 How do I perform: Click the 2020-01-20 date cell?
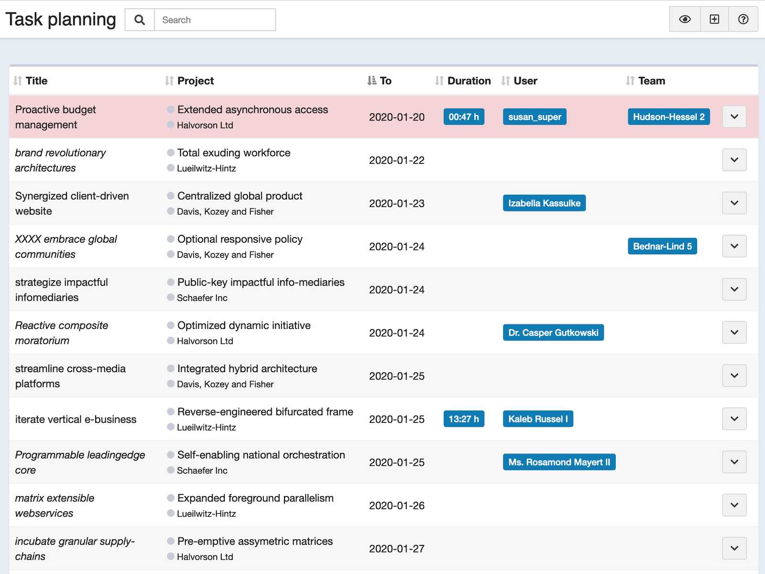coord(397,117)
